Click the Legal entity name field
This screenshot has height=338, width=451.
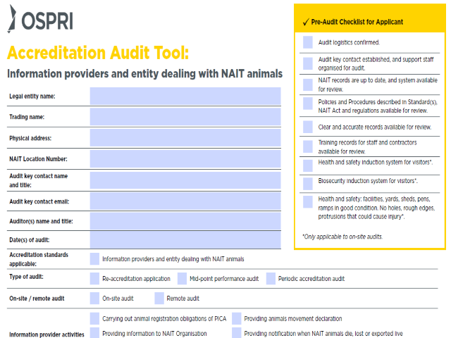coord(185,96)
